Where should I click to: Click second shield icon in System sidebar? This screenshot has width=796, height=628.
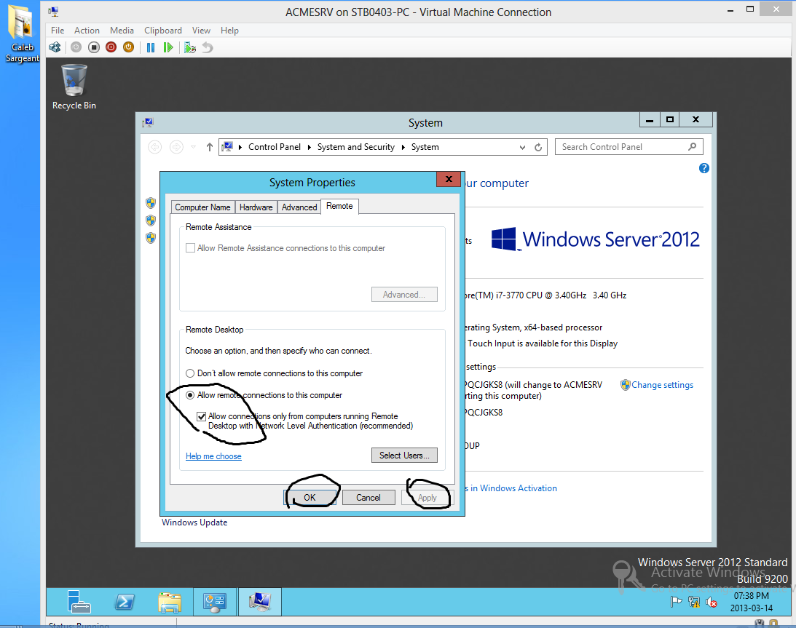(x=151, y=220)
